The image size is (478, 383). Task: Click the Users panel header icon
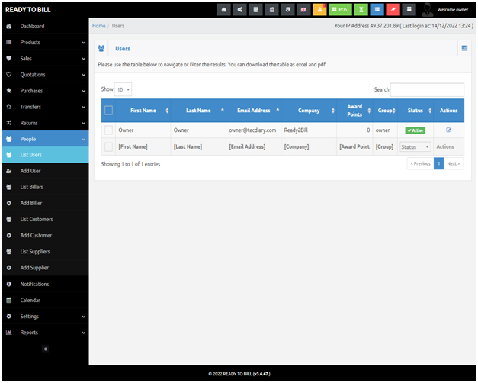coord(101,49)
